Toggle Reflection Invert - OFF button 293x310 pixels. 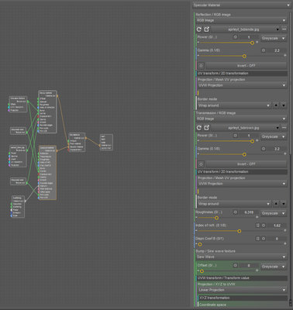point(246,66)
